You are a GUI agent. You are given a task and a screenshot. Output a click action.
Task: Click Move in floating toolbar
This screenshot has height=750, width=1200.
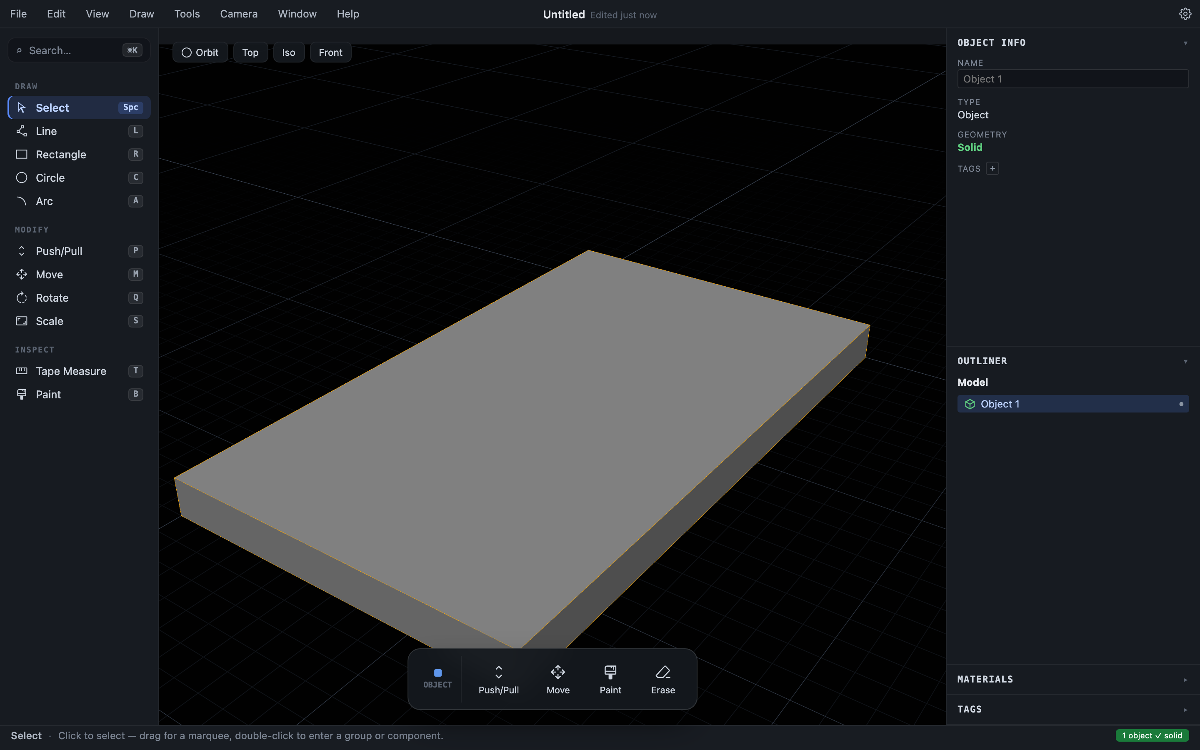558,680
